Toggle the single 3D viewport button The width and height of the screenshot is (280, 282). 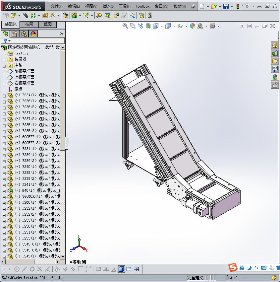click(121, 269)
